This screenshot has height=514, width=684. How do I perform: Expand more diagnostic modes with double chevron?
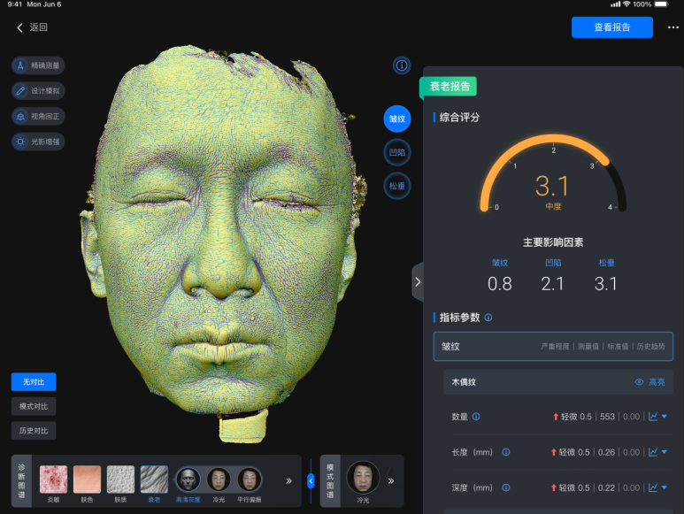point(288,481)
